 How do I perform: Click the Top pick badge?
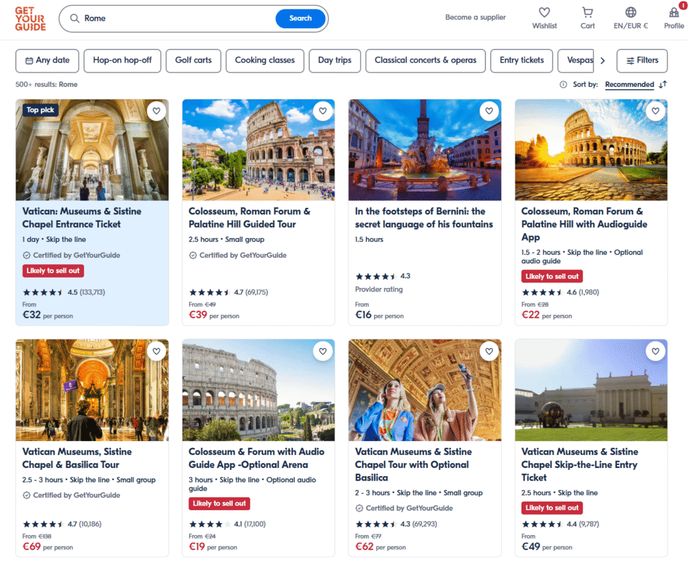coord(40,110)
